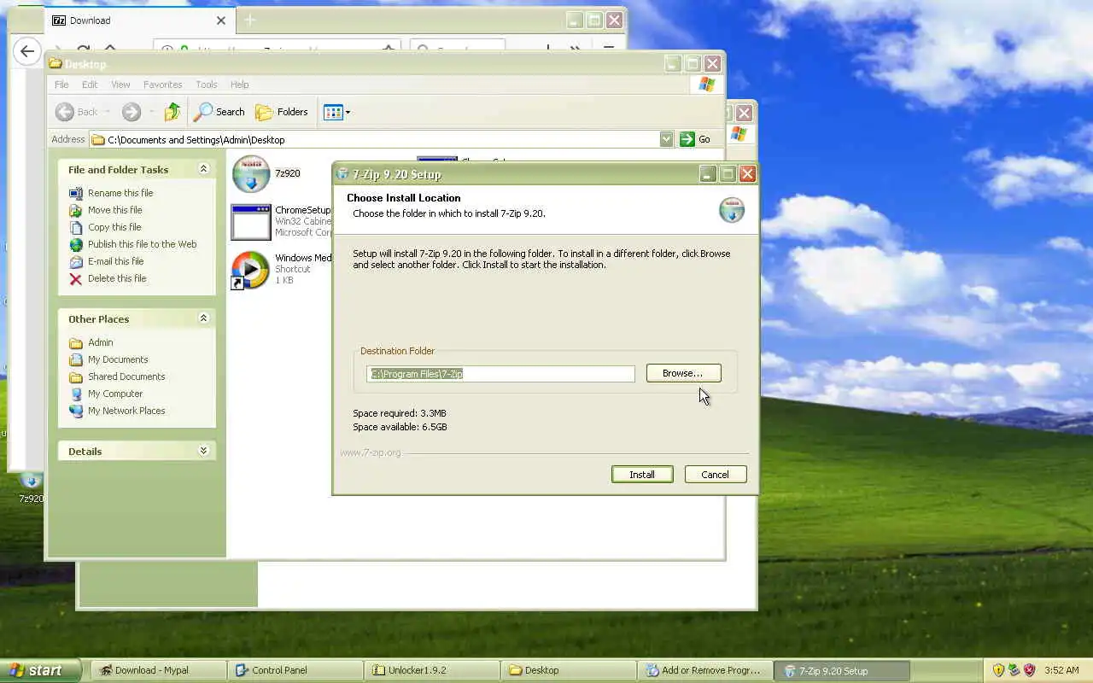Viewport: 1093px width, 683px height.
Task: Click Search in Explorer toolbar
Action: pyautogui.click(x=219, y=112)
